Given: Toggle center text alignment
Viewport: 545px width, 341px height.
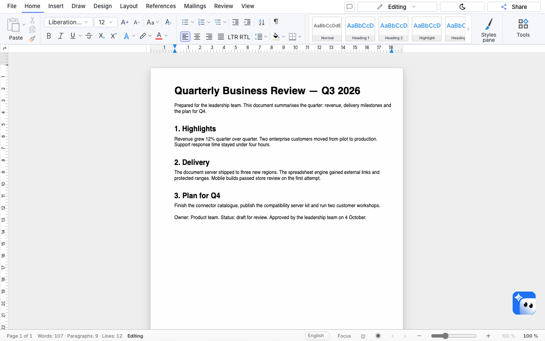Looking at the screenshot, I should point(197,37).
